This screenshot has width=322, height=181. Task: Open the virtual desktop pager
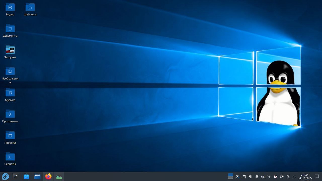[231, 176]
